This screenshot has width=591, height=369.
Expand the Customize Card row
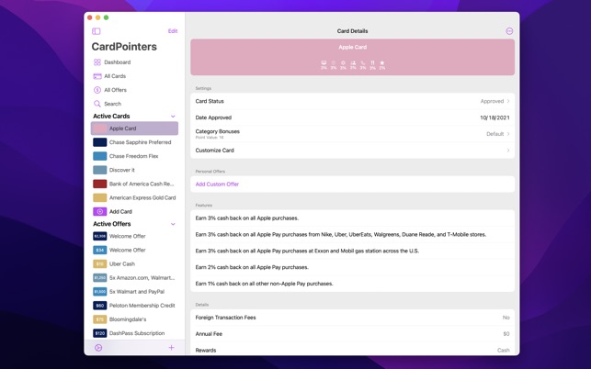(x=352, y=151)
